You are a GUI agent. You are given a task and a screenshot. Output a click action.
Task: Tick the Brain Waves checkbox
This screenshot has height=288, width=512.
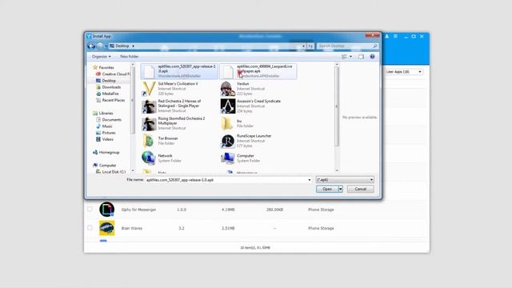(90, 227)
